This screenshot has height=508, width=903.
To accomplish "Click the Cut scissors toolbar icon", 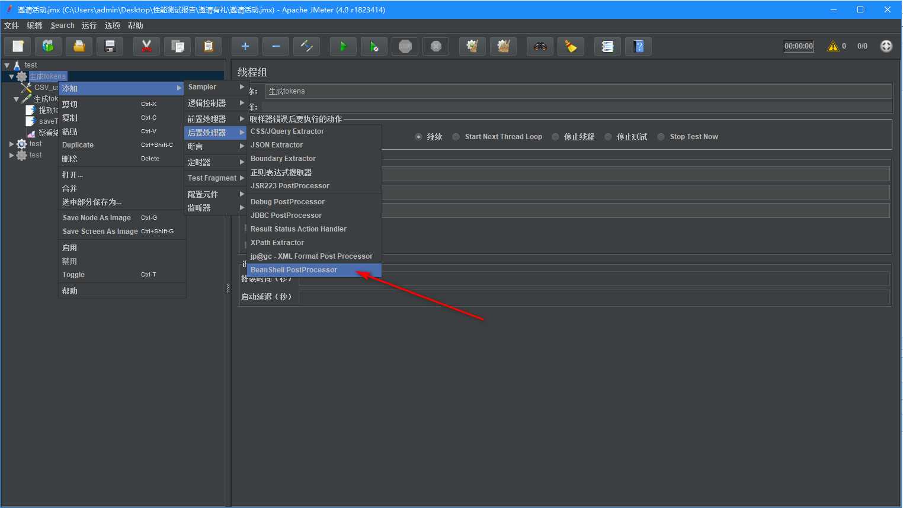I will pos(146,46).
